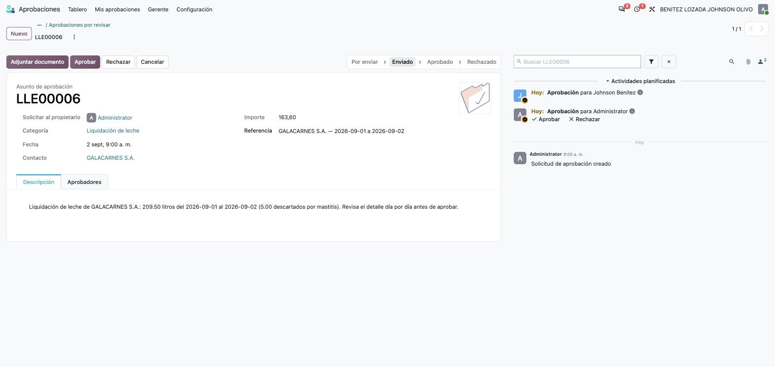
Task: Open the Tablero menu
Action: click(78, 9)
